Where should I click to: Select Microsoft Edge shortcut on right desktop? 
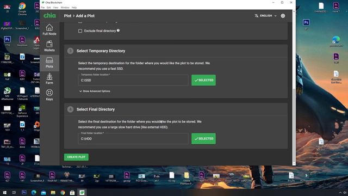(336, 41)
